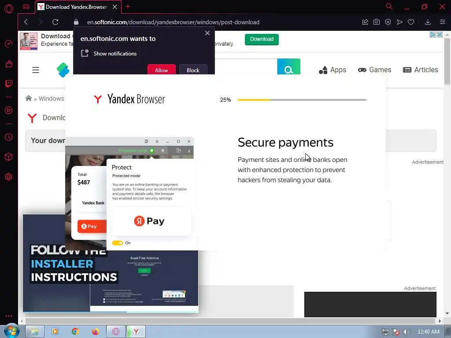The height and width of the screenshot is (338, 451).
Task: Open GX Corner gamepad icon
Action: pos(26,7)
